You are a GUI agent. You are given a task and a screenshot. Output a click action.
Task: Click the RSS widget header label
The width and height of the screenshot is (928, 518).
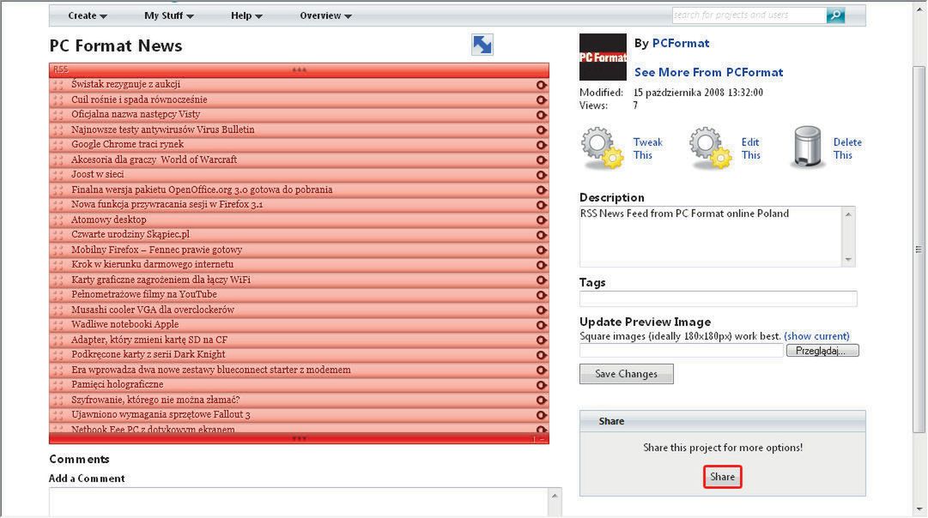pyautogui.click(x=60, y=69)
